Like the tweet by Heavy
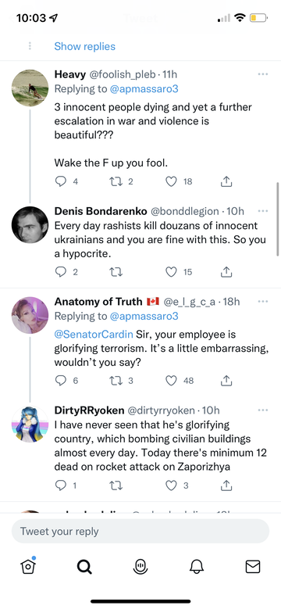Image resolution: width=281 pixels, height=609 pixels. click(171, 181)
